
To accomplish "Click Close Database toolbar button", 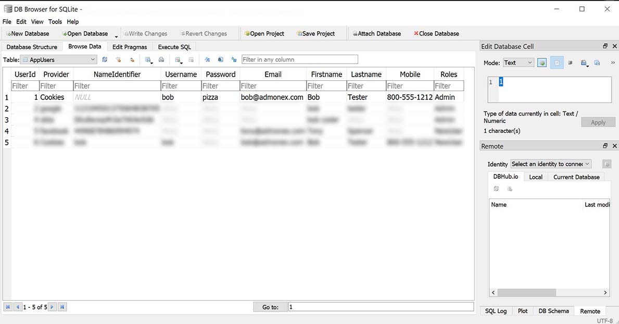I will [436, 33].
